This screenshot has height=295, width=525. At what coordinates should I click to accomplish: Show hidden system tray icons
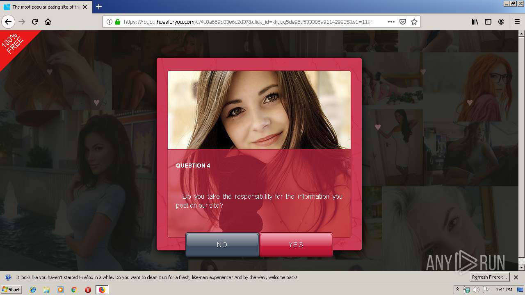tap(457, 290)
